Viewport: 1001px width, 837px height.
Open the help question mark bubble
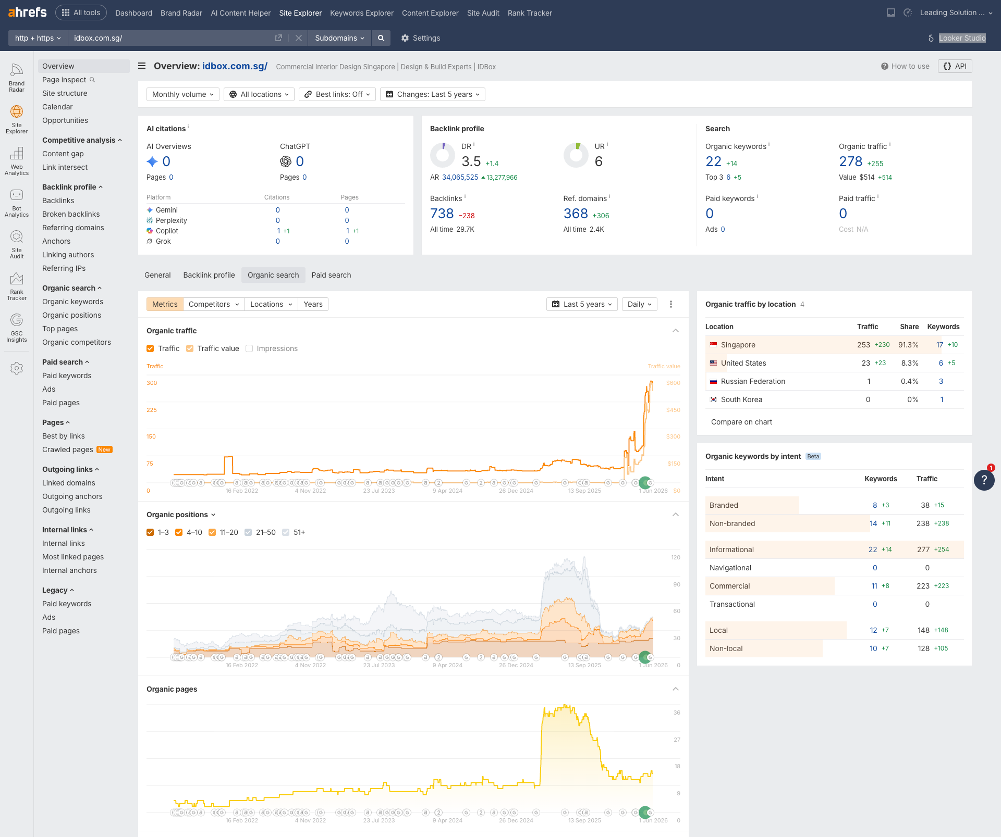[984, 480]
